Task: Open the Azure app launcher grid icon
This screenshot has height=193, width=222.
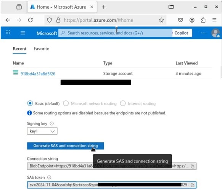Action: [x=8, y=32]
